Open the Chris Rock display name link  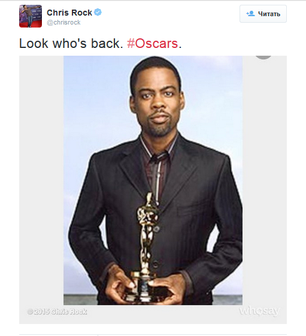(69, 13)
